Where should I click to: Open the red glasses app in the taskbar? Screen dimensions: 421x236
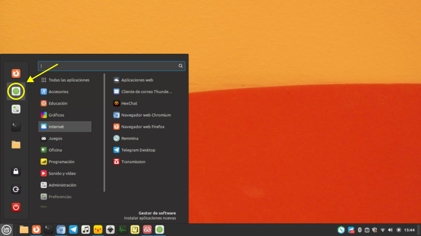(x=147, y=230)
